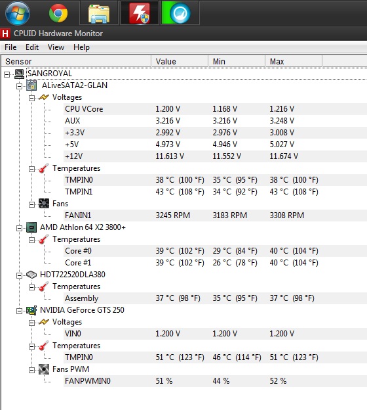Collapse the AMD Athlon 64 X2 node

point(19,228)
